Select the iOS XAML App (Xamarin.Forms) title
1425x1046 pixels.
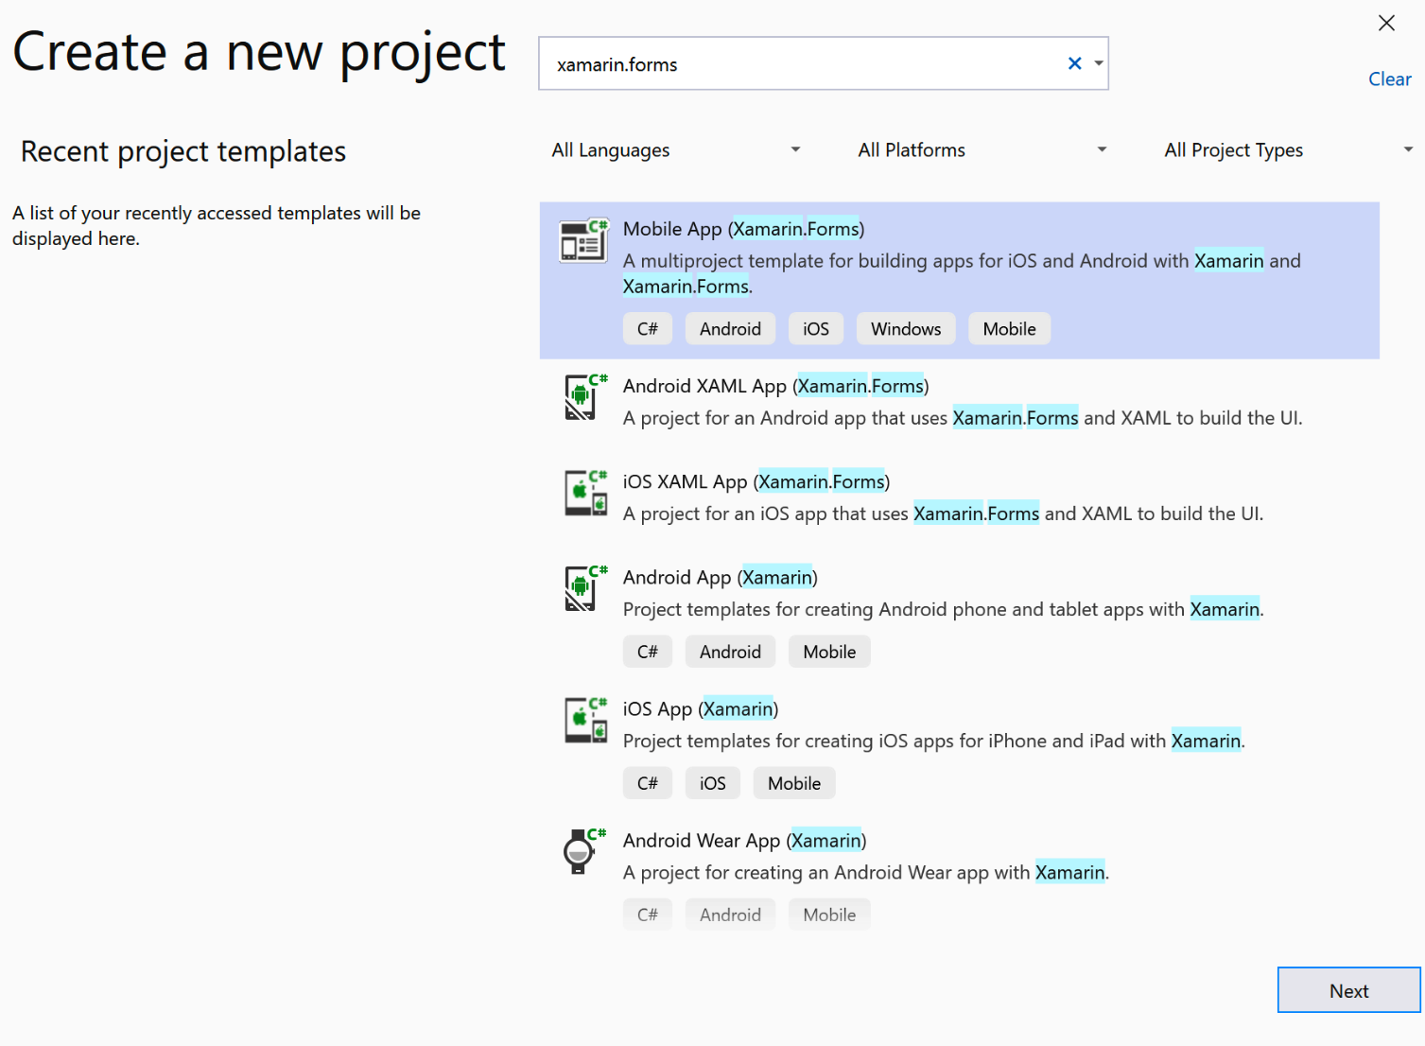[756, 482]
